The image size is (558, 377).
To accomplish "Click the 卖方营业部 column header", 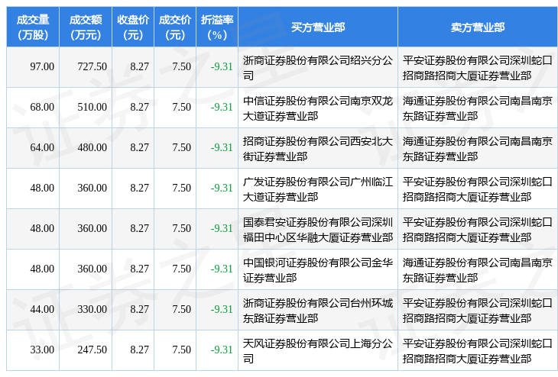I will 478,27.
